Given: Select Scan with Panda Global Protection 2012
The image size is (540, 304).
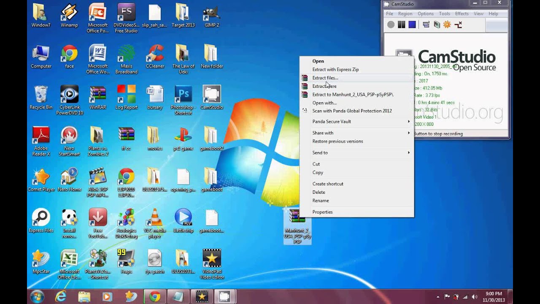Looking at the screenshot, I should pos(356,111).
